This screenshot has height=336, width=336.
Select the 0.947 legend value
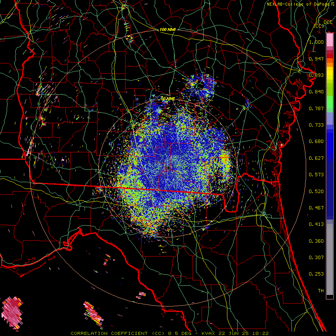pyautogui.click(x=316, y=59)
